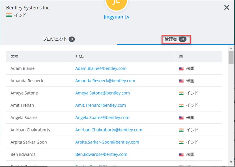The height and width of the screenshot is (167, 235).
Task: Select the name Angela Suarez
Action: 24,118
